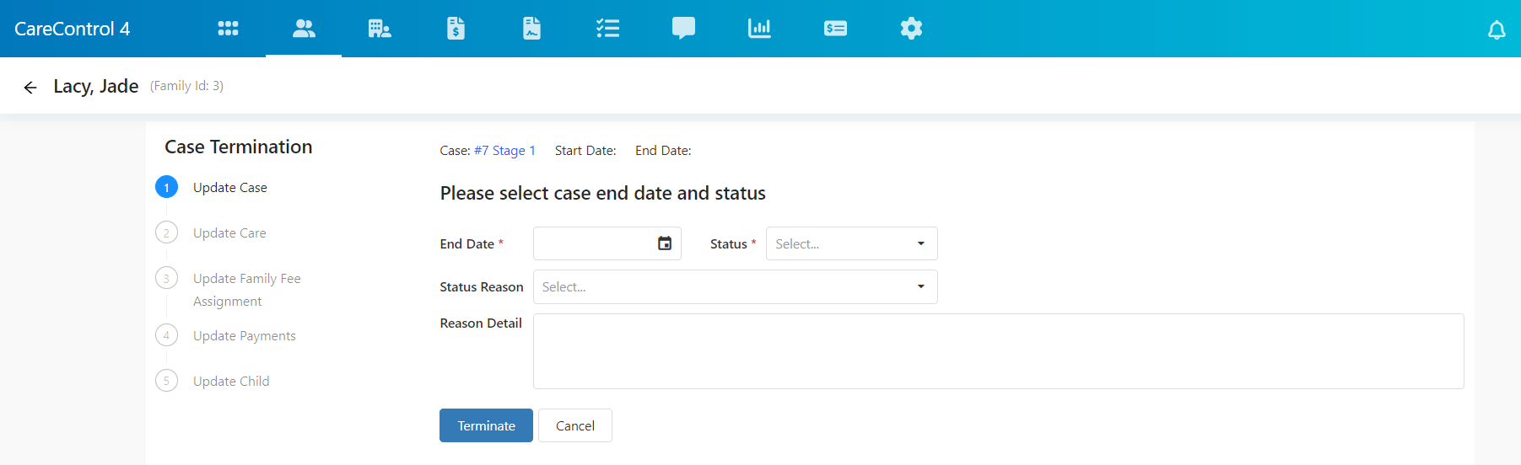Screen dimensions: 1521x465
Task: Open the providers building icon
Action: pyautogui.click(x=380, y=29)
